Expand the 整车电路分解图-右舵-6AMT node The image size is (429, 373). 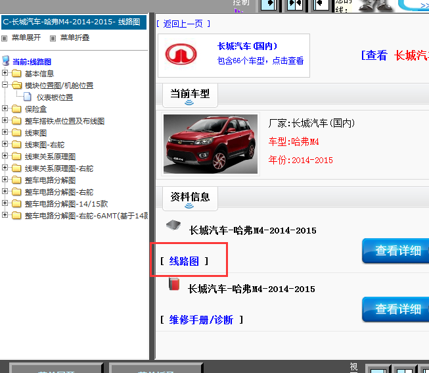(5, 214)
